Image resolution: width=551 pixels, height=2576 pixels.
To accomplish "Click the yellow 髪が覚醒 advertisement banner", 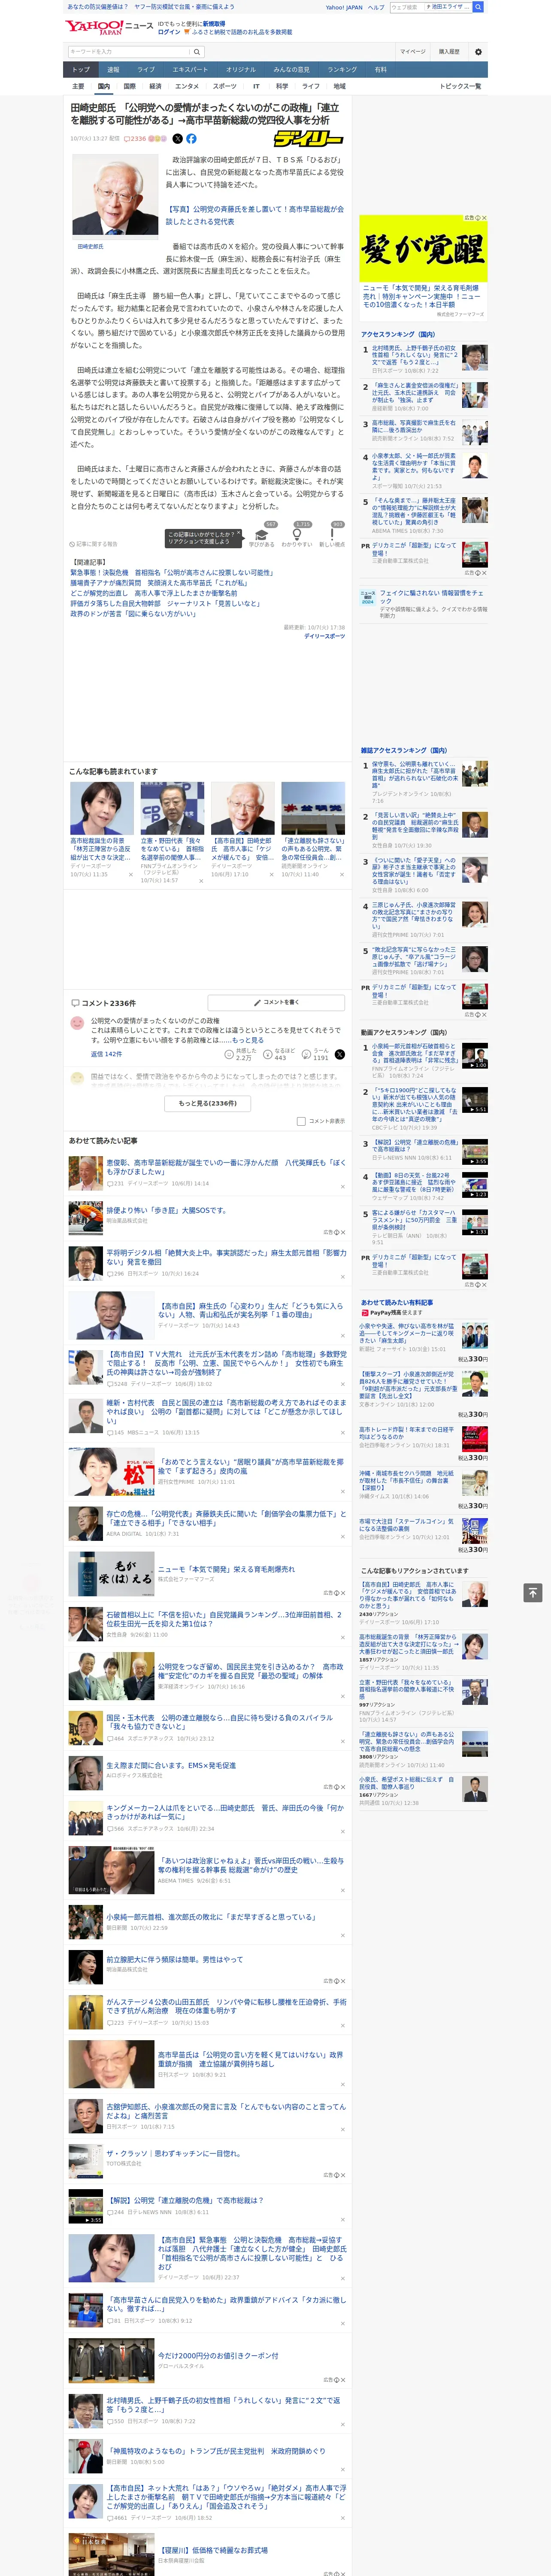I will pos(423,250).
